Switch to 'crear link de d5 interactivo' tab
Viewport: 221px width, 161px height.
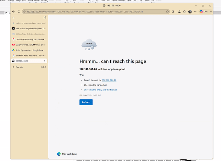(x=29, y=55)
